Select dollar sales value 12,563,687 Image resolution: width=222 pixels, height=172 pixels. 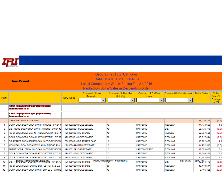205,149
